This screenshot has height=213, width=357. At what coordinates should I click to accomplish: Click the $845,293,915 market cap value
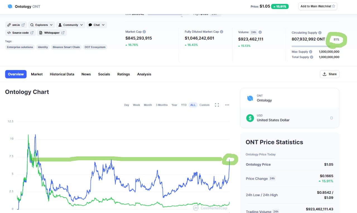[139, 38]
